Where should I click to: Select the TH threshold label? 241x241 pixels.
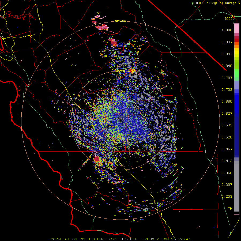point(230,208)
